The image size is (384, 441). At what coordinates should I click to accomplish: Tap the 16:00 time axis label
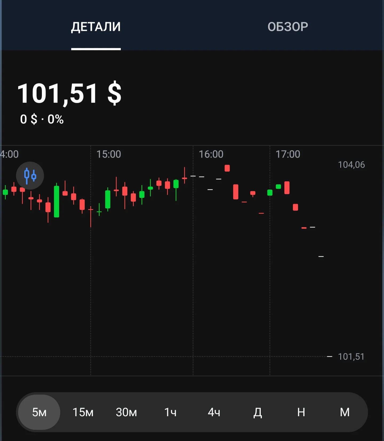coord(211,154)
